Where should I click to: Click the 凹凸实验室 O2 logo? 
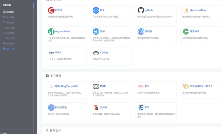coord(51,108)
